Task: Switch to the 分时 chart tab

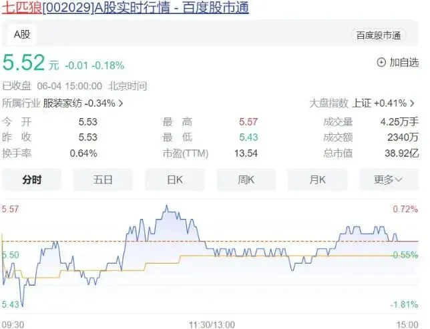Action: [x=31, y=180]
